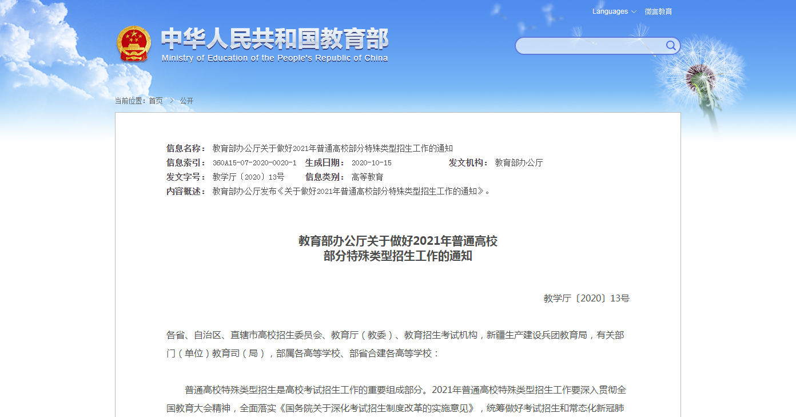This screenshot has width=796, height=417.
Task: Click issuing agency value 教育部办公厅
Action: [x=519, y=162]
